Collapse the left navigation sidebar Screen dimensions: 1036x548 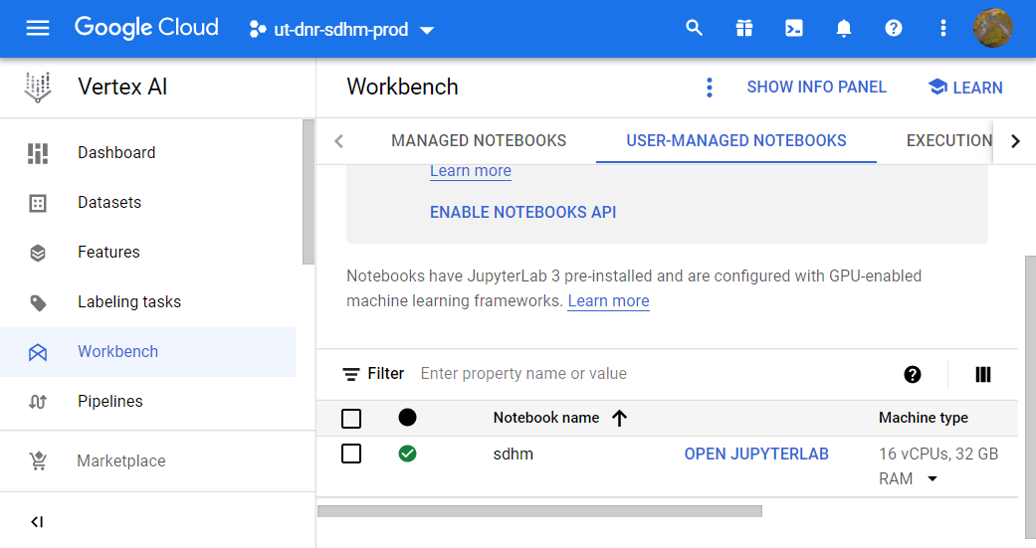(37, 522)
